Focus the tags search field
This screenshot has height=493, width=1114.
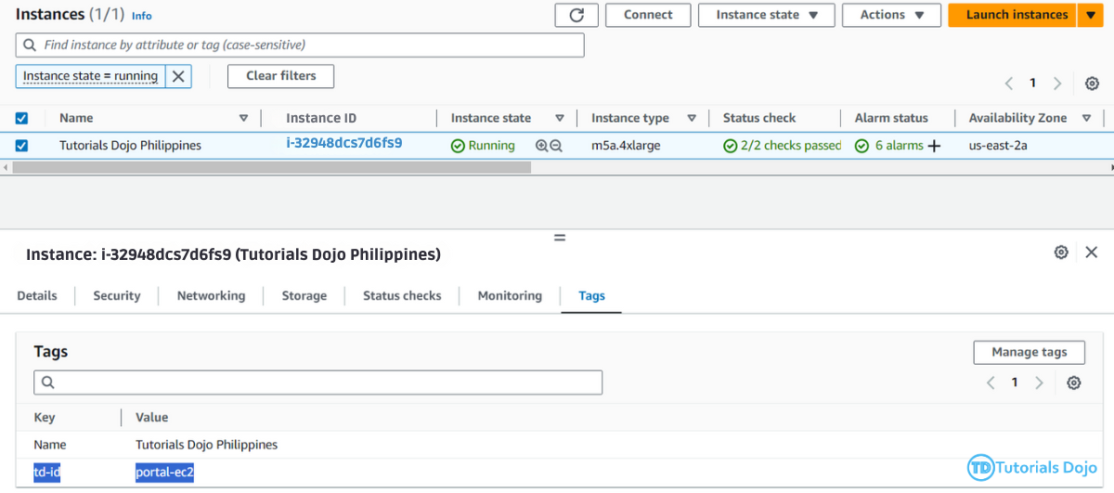[x=318, y=383]
